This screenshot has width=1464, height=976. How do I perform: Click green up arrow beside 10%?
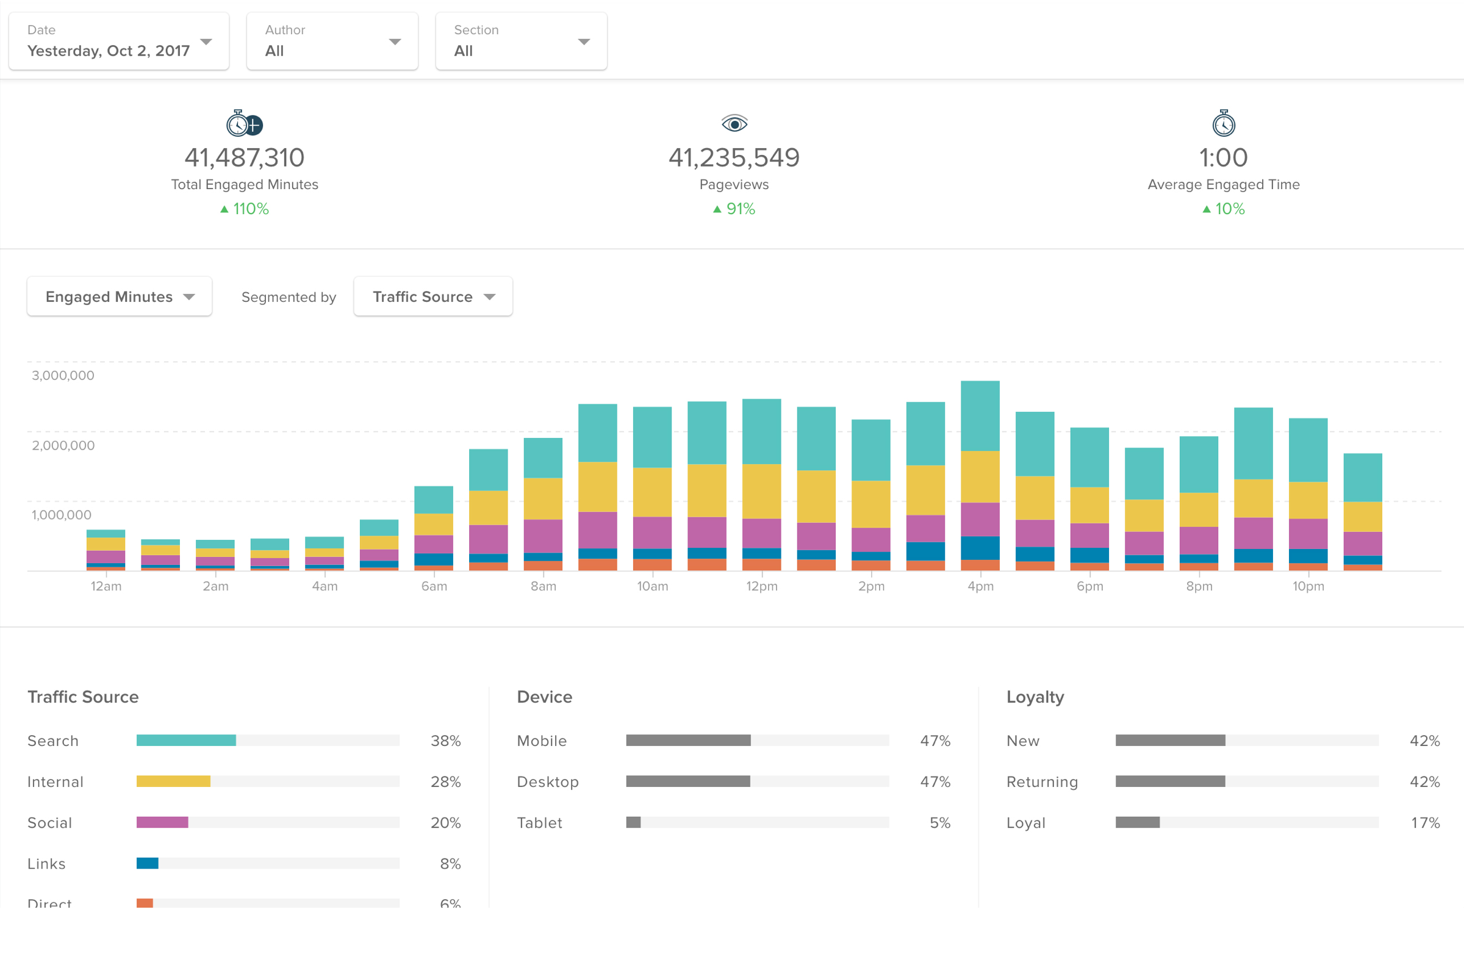1207,209
